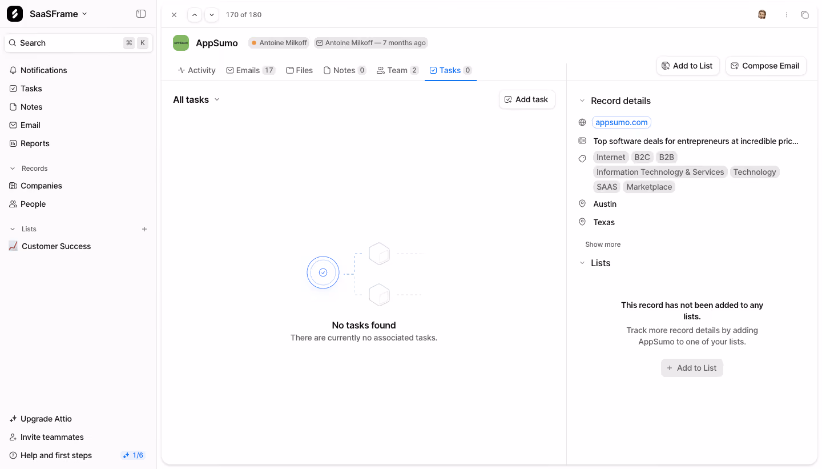Click the plus icon next to Lists
822x469 pixels.
click(144, 229)
